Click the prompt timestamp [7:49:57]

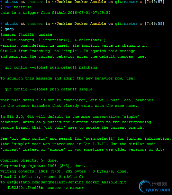click(x=154, y=2)
